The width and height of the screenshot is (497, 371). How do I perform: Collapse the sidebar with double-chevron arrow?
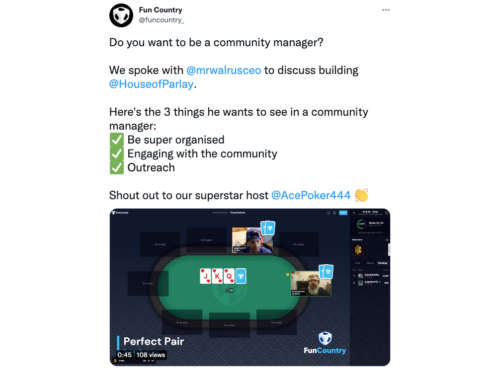click(354, 213)
